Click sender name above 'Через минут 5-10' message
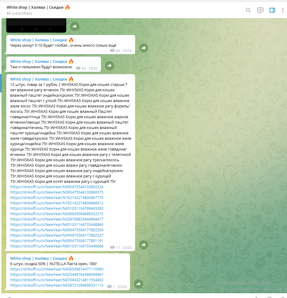The width and height of the screenshot is (287, 298). pos(42,40)
